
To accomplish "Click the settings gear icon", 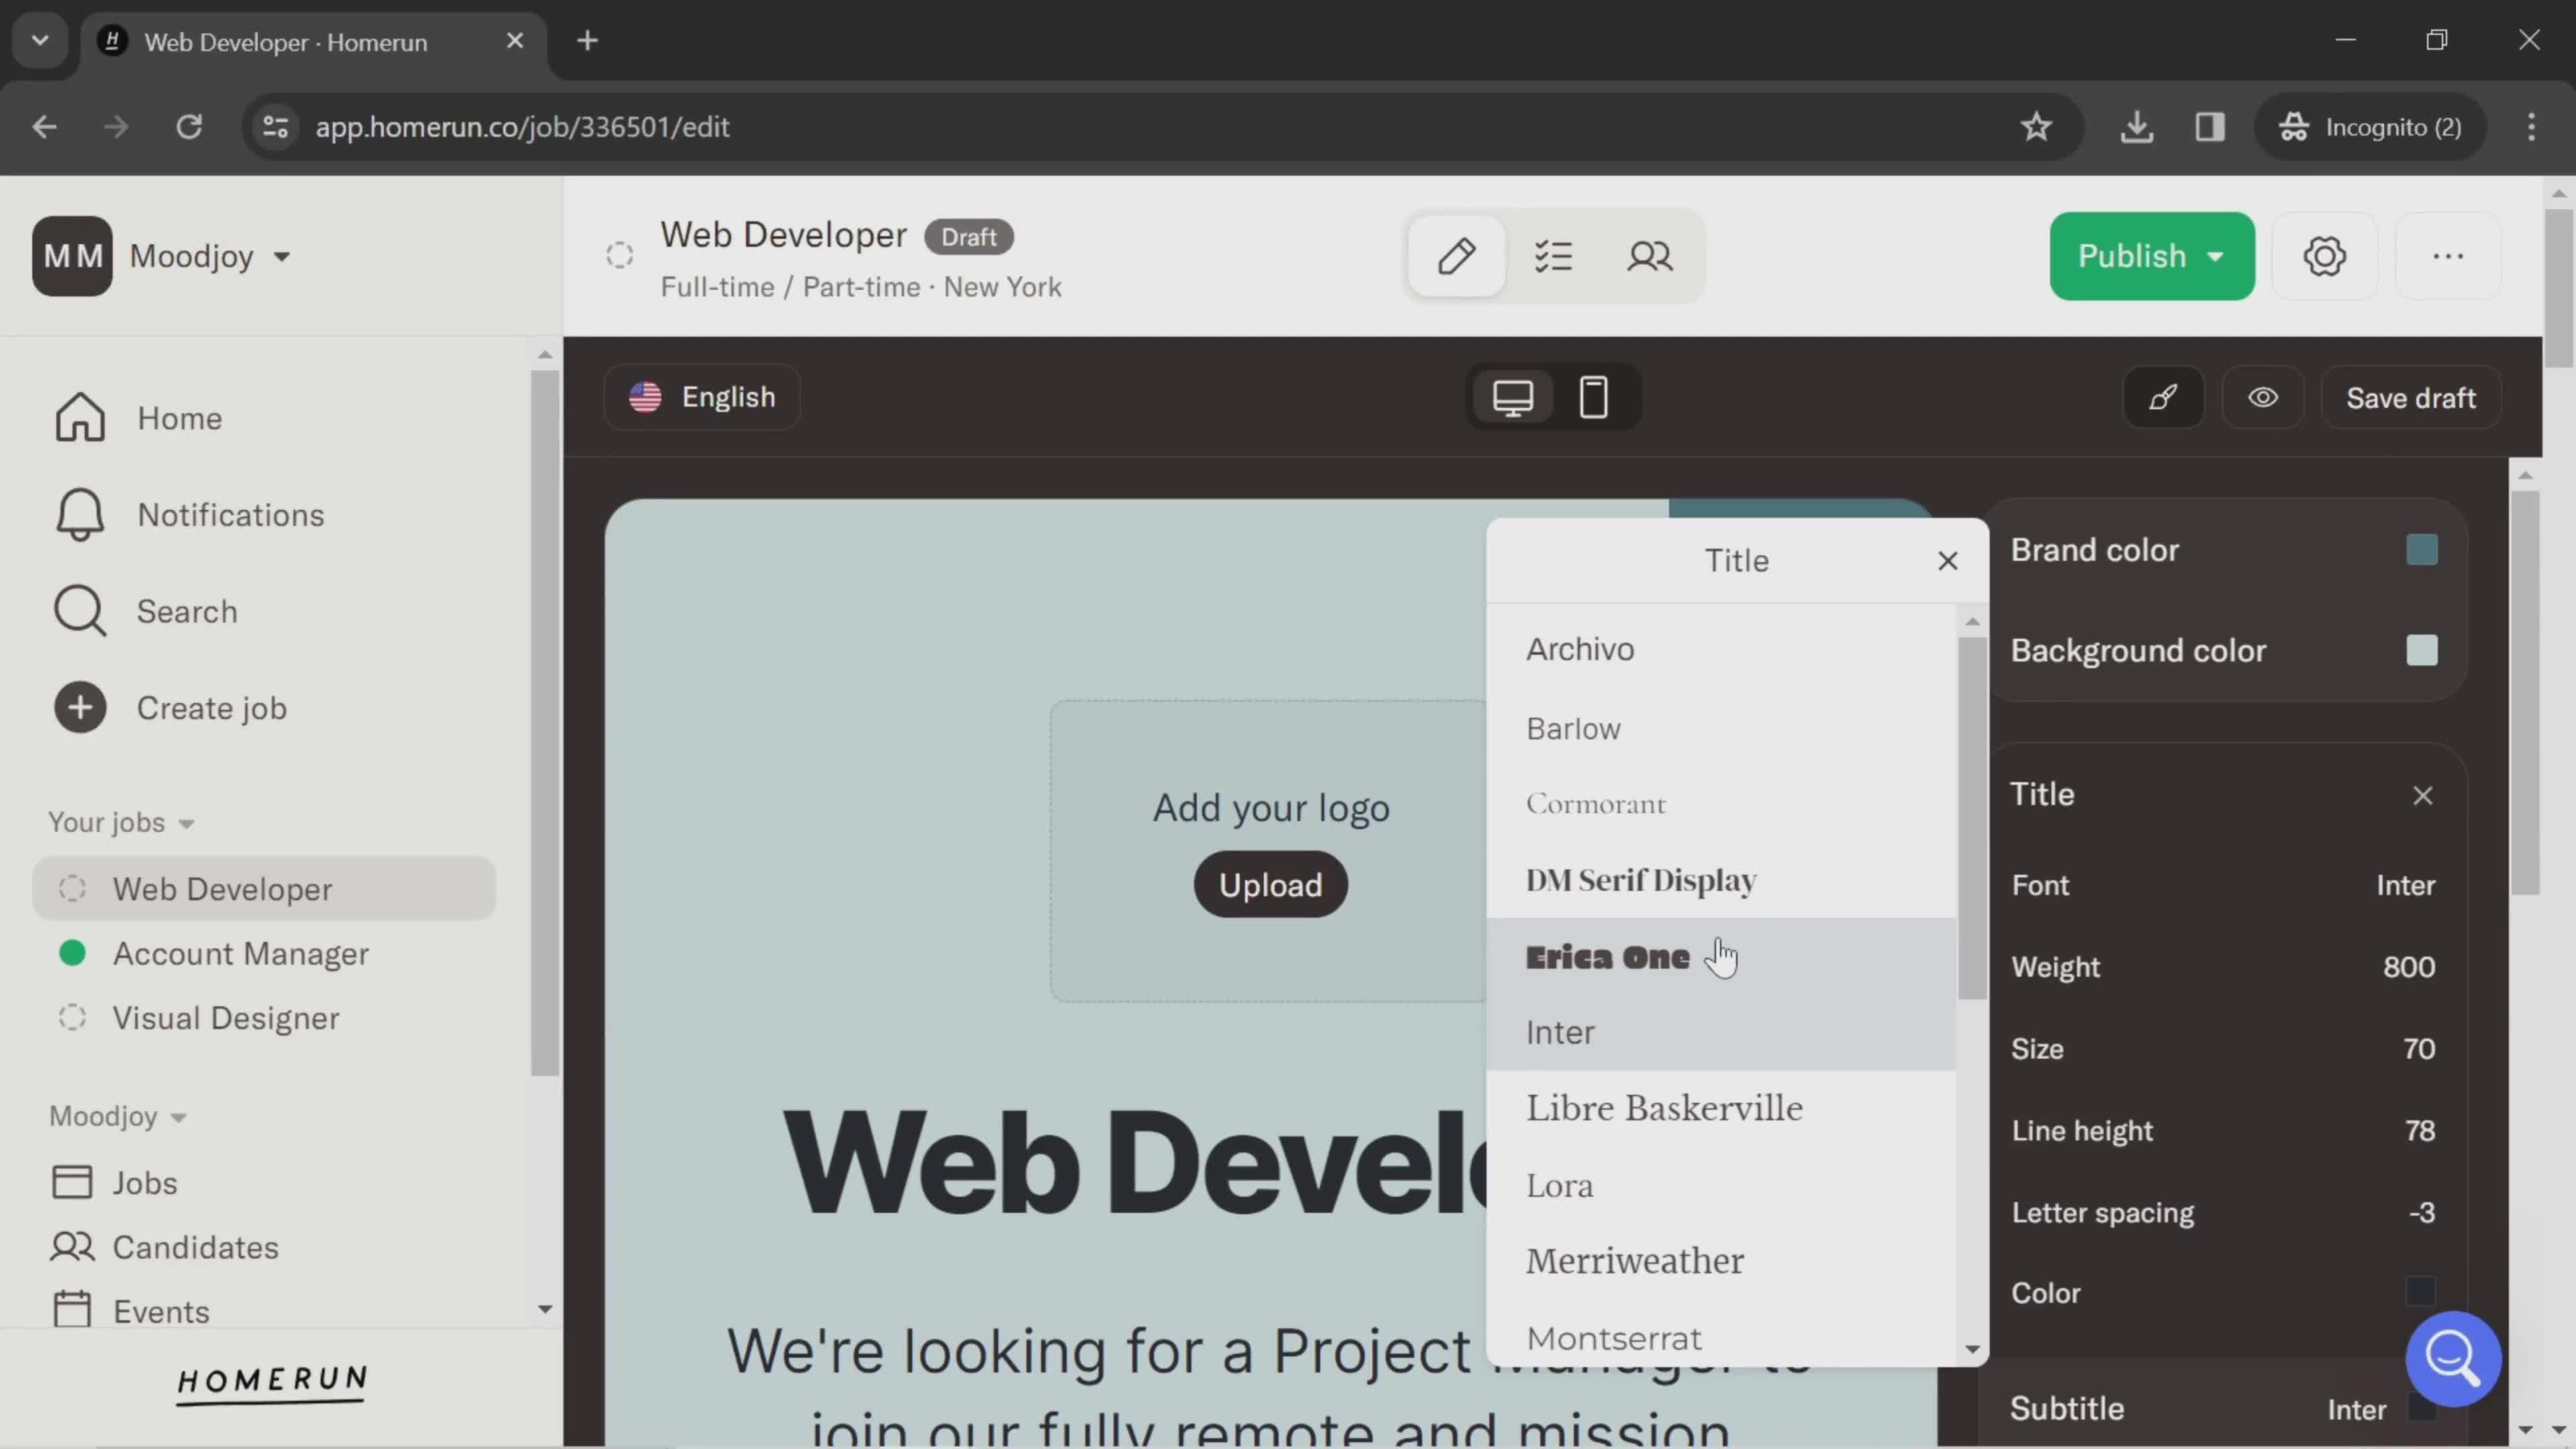I will [x=2324, y=255].
